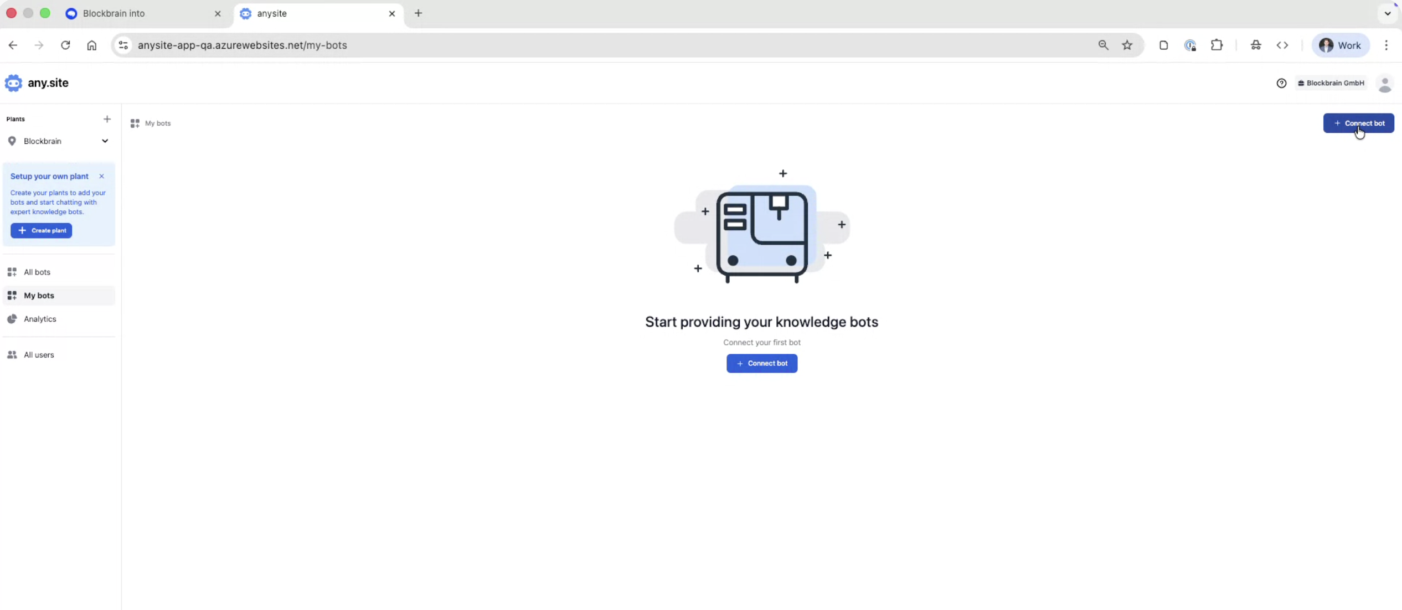Expand the Blockbrain plant dropdown
This screenshot has width=1402, height=610.
[105, 141]
